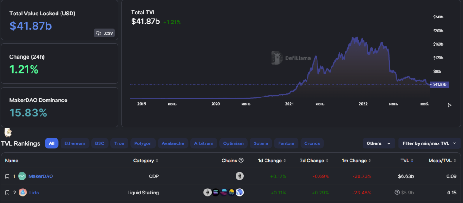Image resolution: width=463 pixels, height=203 pixels.
Task: Select the All chains filter
Action: 52,143
